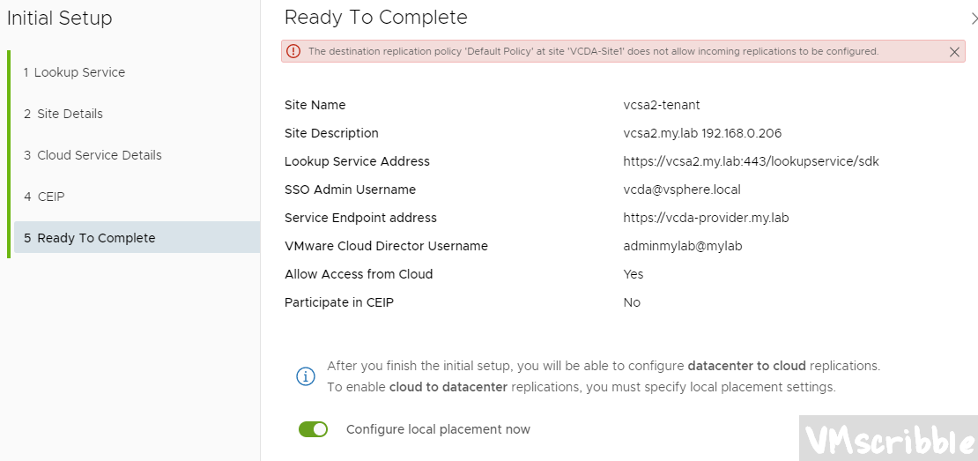
Task: Click the 'Ready To Complete' page heading
Action: point(376,18)
